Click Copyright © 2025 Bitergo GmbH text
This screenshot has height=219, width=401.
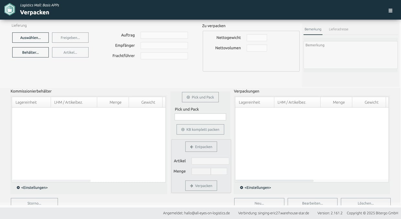(373, 213)
